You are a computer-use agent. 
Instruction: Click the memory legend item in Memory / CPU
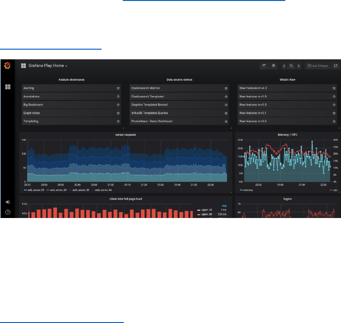pyautogui.click(x=246, y=190)
